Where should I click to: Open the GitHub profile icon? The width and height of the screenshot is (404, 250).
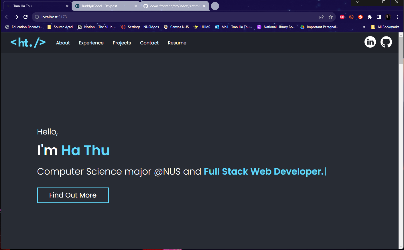coord(386,42)
